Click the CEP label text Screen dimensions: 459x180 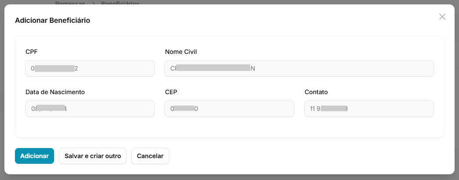pos(171,92)
